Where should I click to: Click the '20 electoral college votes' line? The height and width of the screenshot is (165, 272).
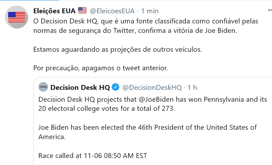pyautogui.click(x=106, y=109)
